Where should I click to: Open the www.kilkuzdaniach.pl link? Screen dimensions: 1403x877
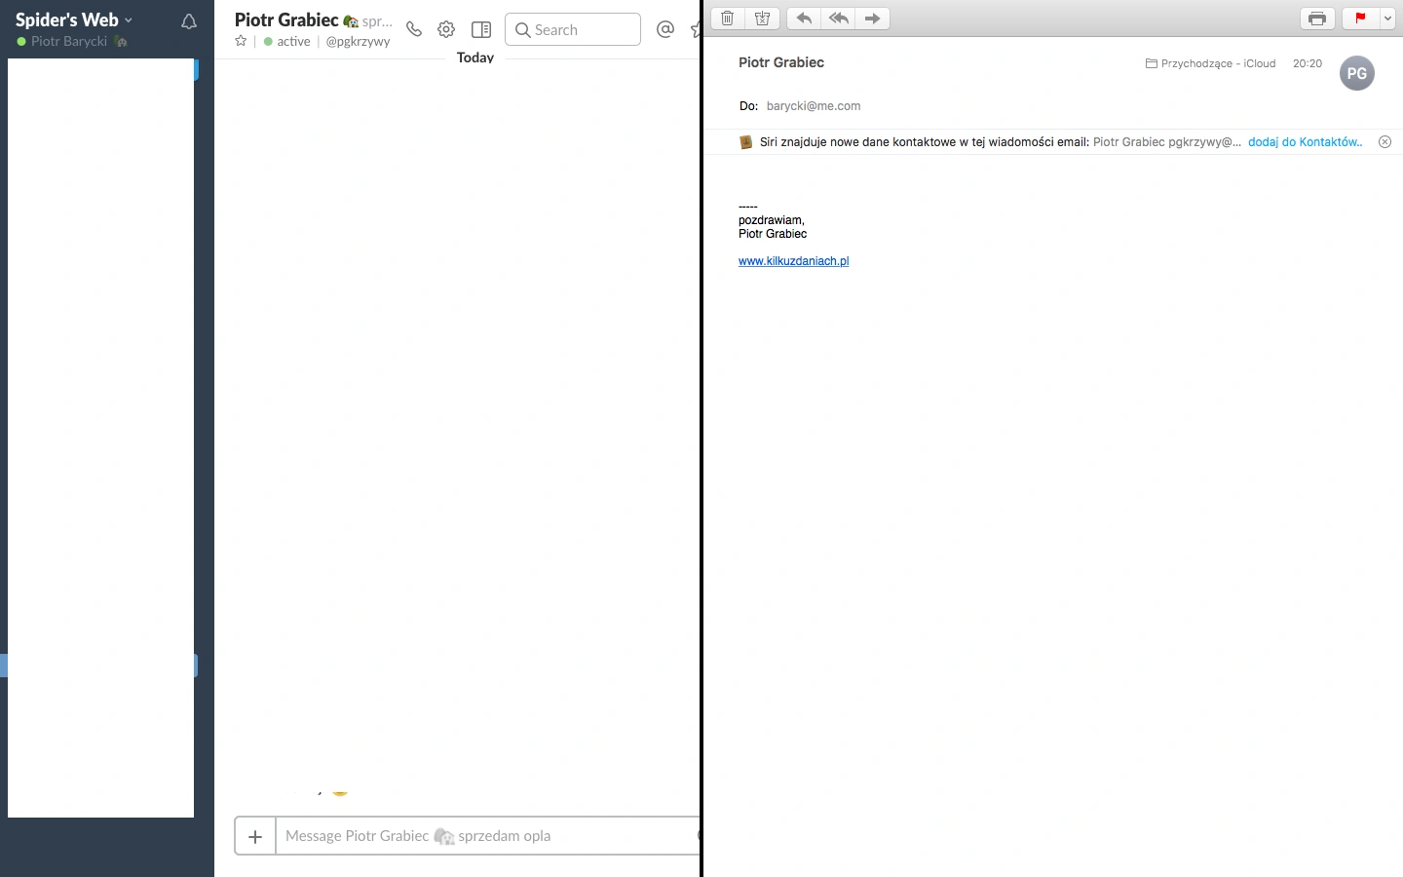(794, 261)
